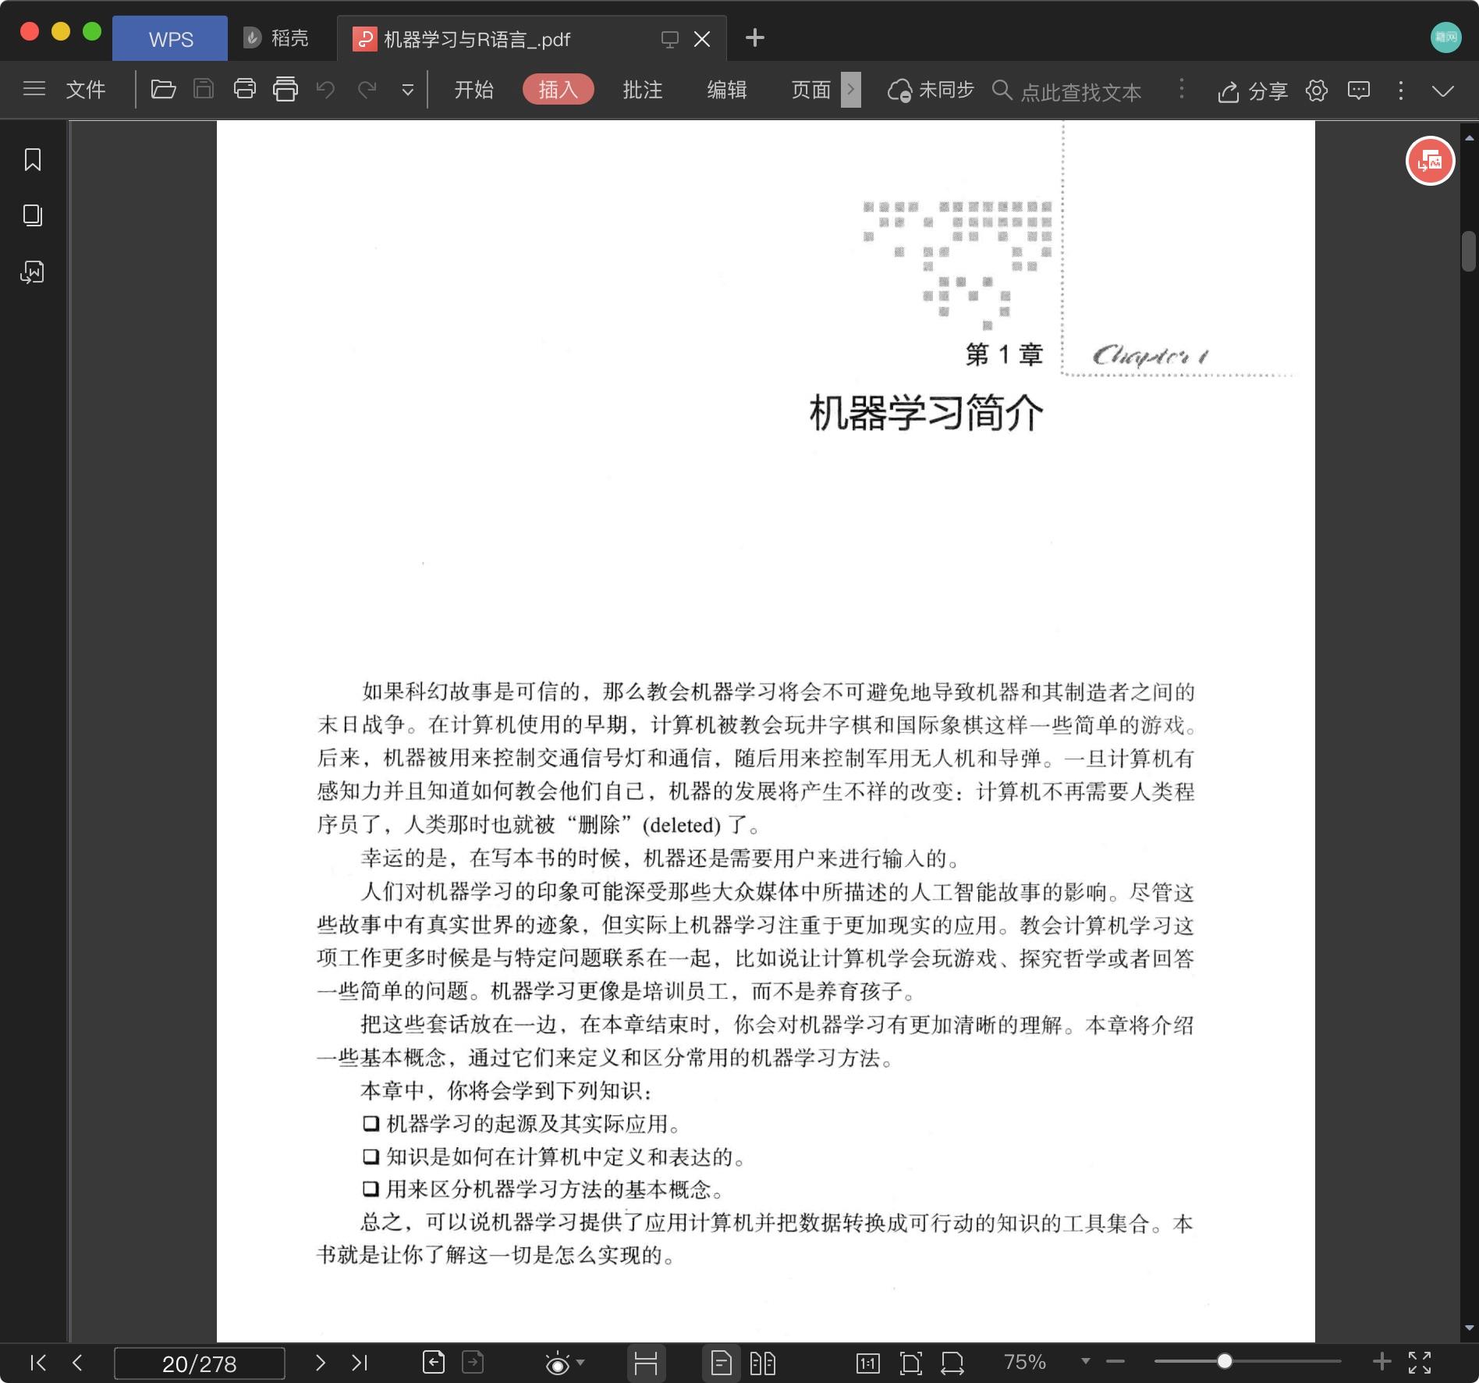Go forward to next view
This screenshot has height=1383, width=1479.
coord(473,1363)
